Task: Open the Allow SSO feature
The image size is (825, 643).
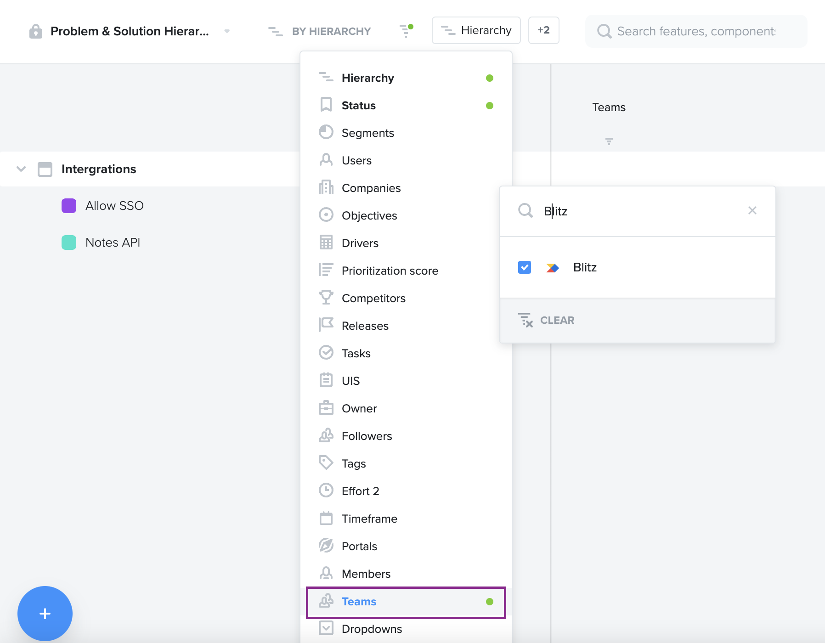Action: tap(114, 206)
